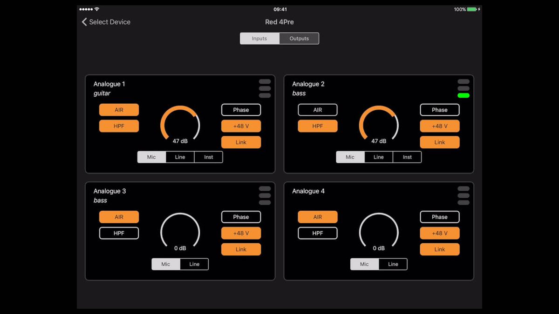Turn off +48 V on Analogue 1
Image resolution: width=559 pixels, height=314 pixels.
[241, 126]
